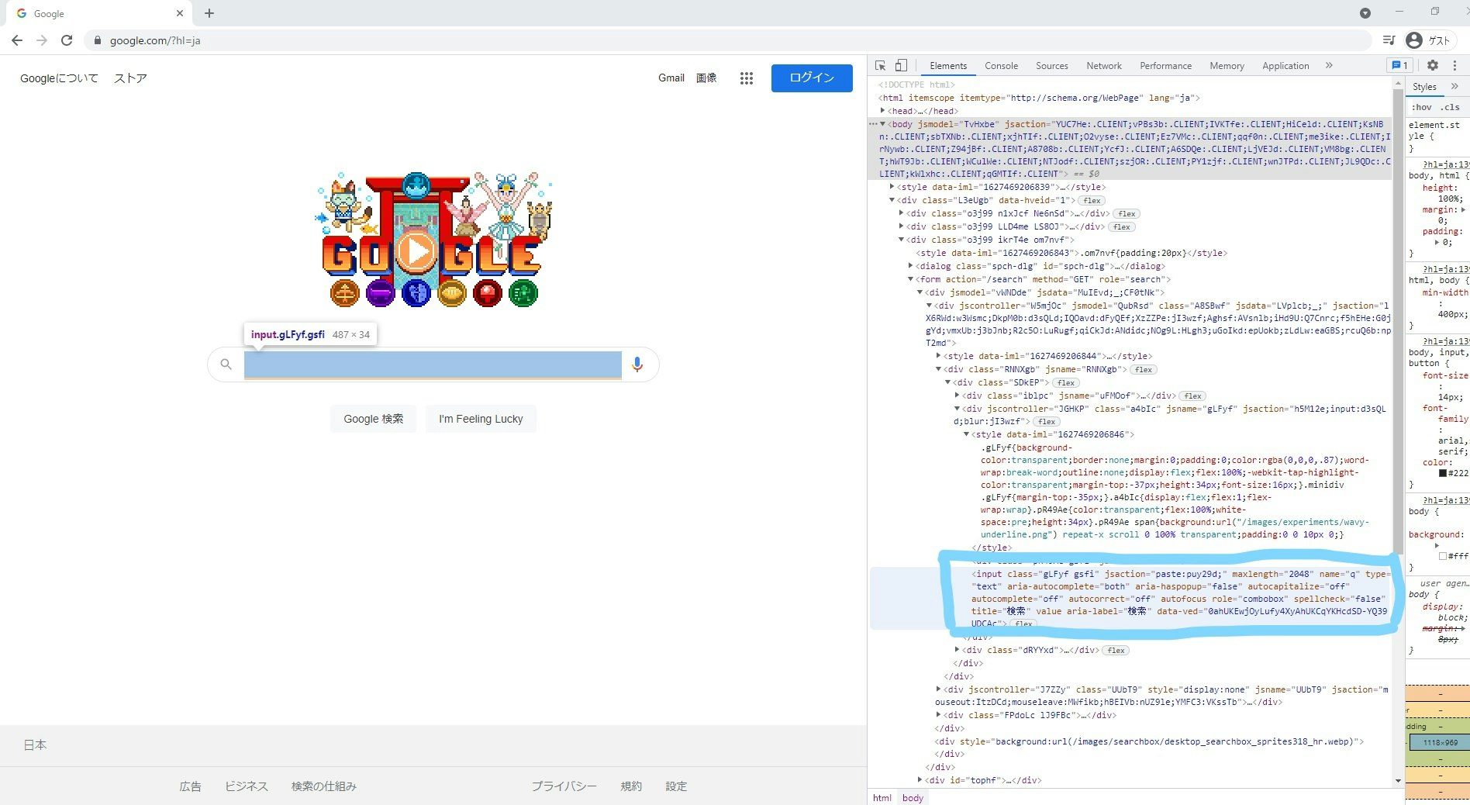This screenshot has width=1470, height=805.
Task: Select the html breadcrumb at bottom
Action: [x=882, y=798]
